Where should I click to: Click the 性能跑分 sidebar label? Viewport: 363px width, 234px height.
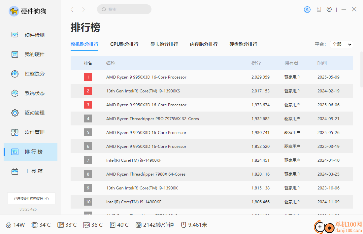35,74
